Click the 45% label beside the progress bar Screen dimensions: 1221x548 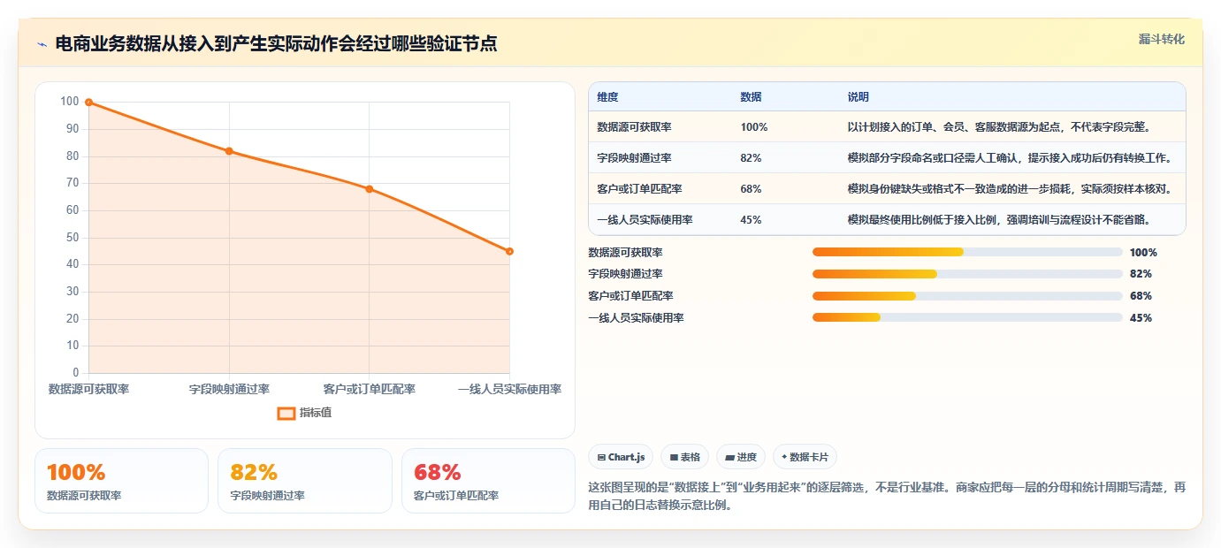pyautogui.click(x=1141, y=318)
